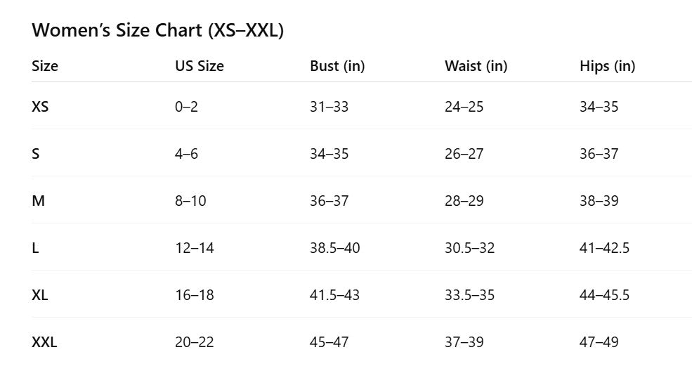Select bust measurement 38.5–40 cell
Image resolution: width=692 pixels, height=371 pixels.
tap(334, 249)
